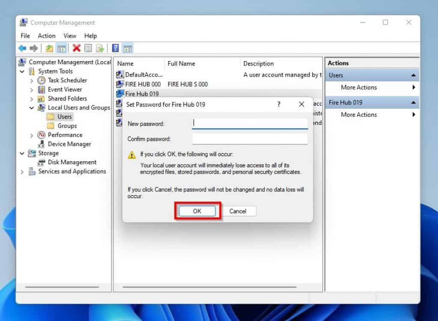
Task: Click the Export List toolbar icon
Action: click(x=100, y=48)
